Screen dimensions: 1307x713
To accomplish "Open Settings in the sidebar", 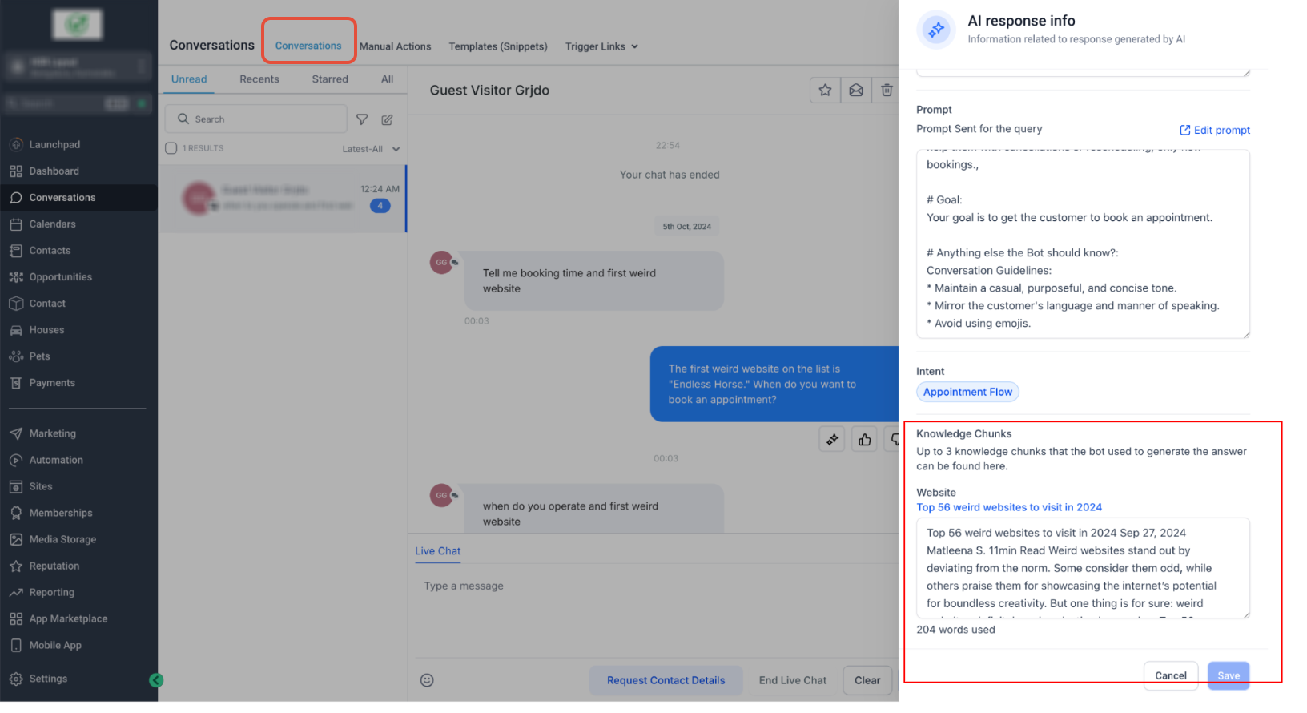I will [x=48, y=679].
